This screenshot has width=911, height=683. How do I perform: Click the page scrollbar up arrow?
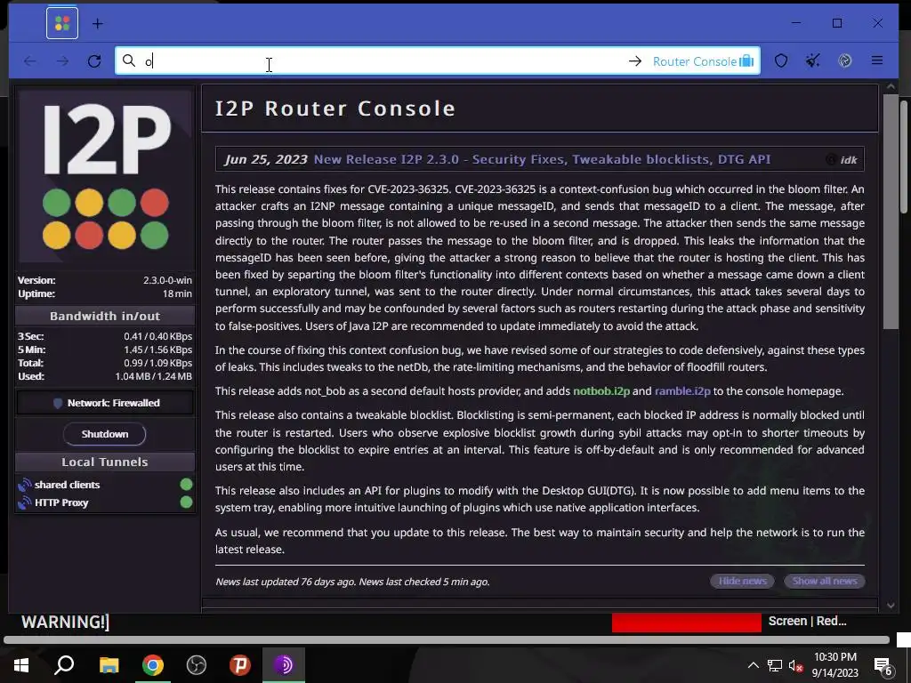[x=891, y=87]
